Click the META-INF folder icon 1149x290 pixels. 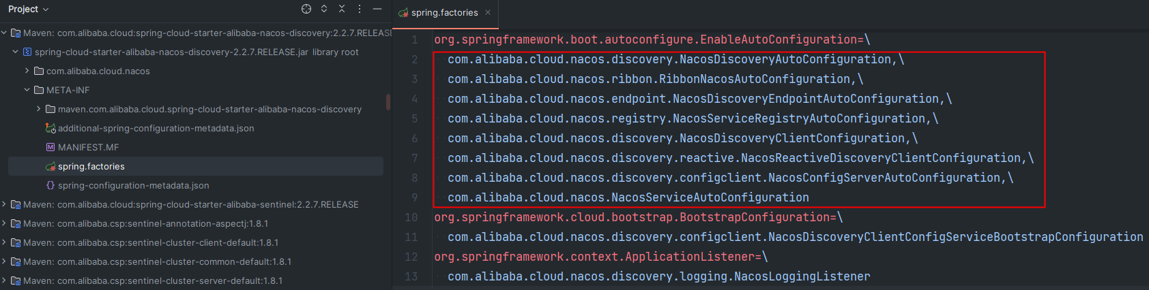[39, 90]
